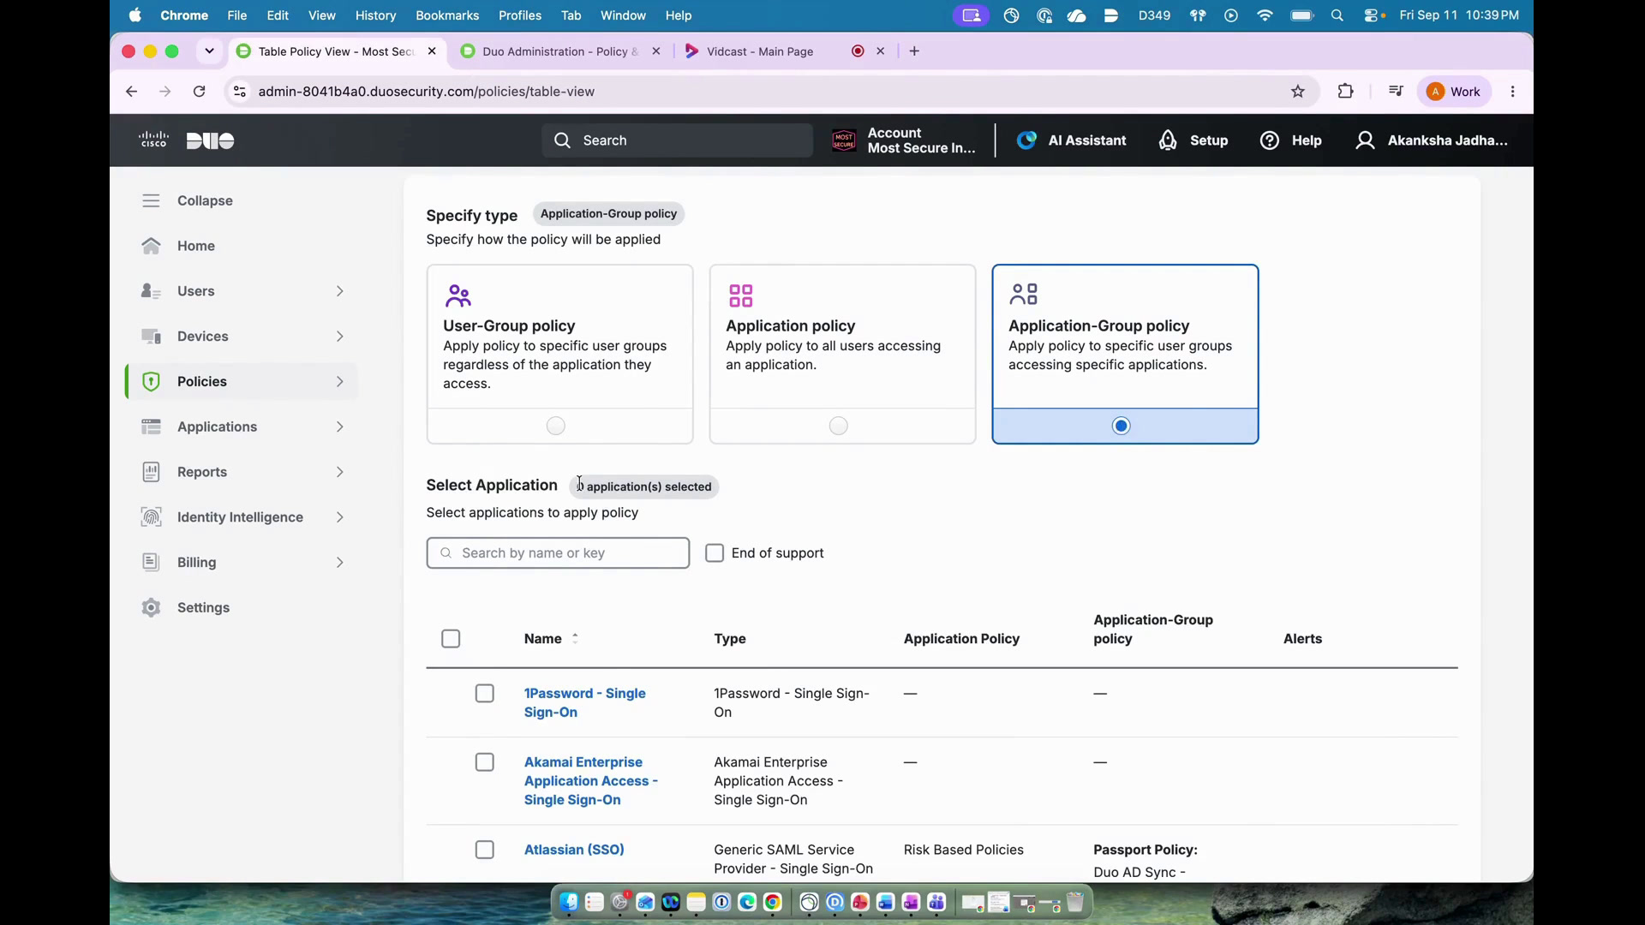Image resolution: width=1645 pixels, height=925 pixels.
Task: Open Chrome extensions puzzle icon
Action: tap(1345, 92)
